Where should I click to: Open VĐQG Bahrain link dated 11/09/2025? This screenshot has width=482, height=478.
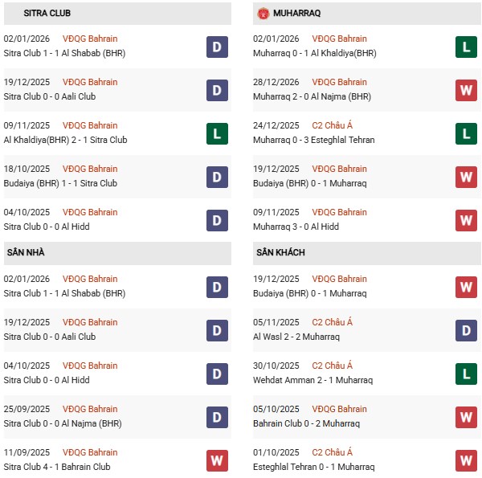[90, 452]
